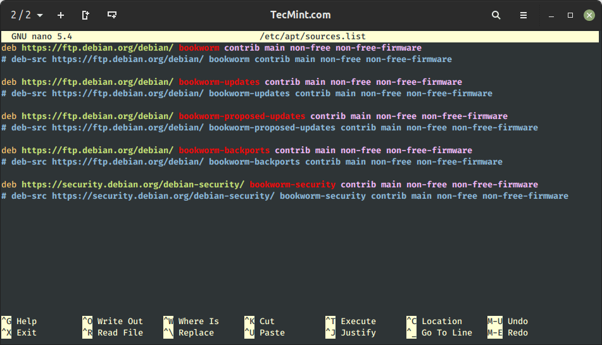
Task: Click the add terminal screen icon
Action: click(x=112, y=15)
